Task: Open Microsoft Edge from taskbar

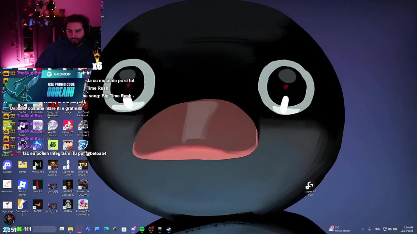Action: 106,229
